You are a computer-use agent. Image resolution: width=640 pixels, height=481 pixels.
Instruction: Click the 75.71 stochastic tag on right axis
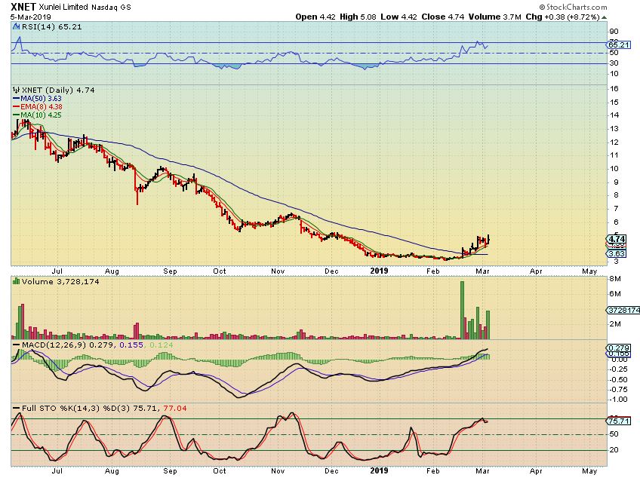tap(619, 421)
